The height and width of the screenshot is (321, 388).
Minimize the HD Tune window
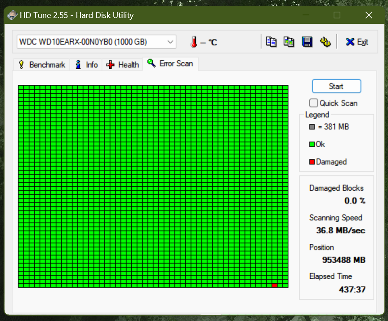click(306, 15)
